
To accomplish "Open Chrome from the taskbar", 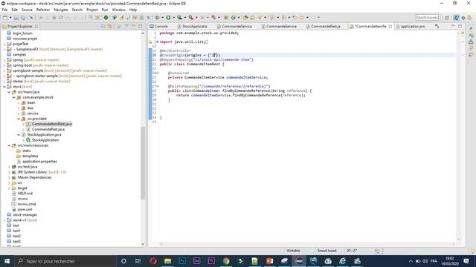I will point(226,261).
